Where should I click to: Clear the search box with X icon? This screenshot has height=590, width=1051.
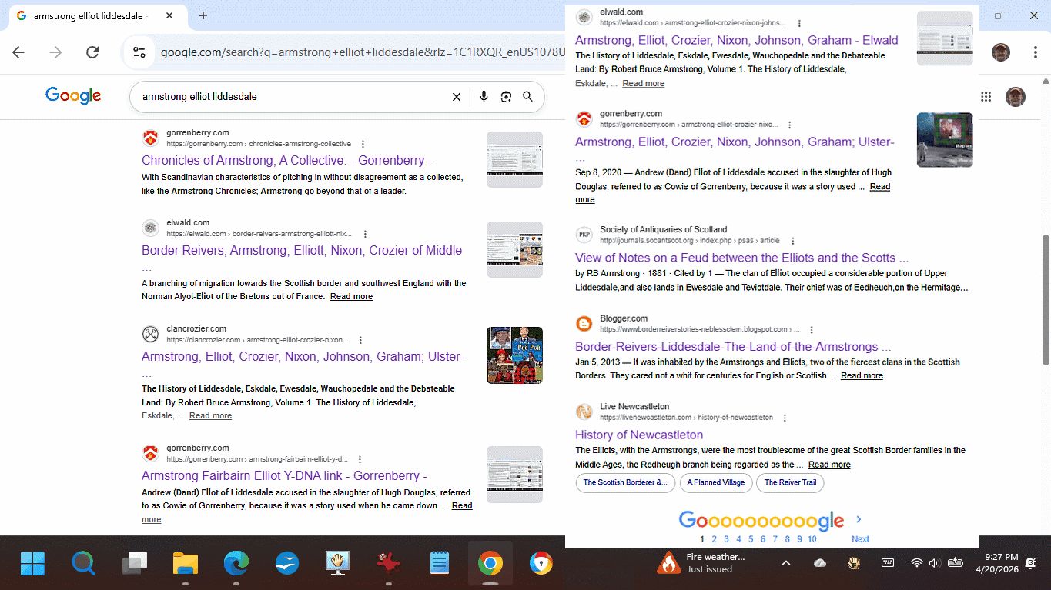[457, 97]
